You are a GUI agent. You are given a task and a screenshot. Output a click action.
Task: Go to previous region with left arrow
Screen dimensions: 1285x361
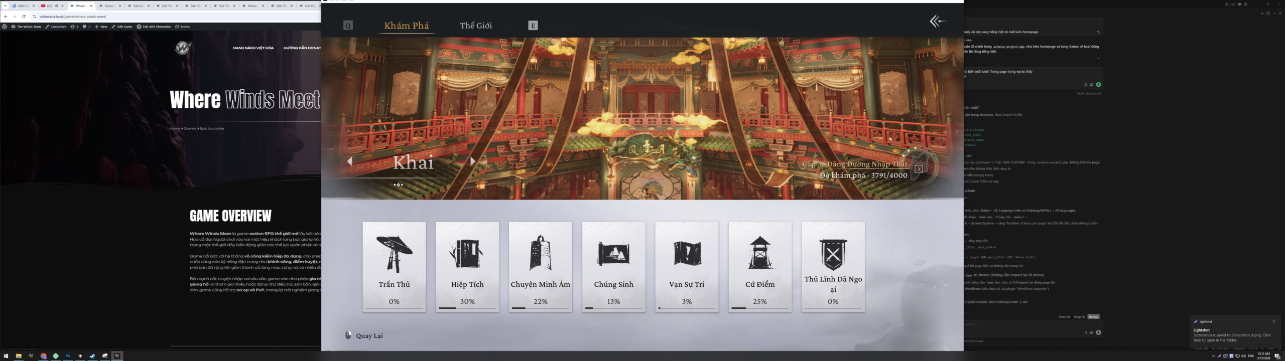[x=350, y=161]
